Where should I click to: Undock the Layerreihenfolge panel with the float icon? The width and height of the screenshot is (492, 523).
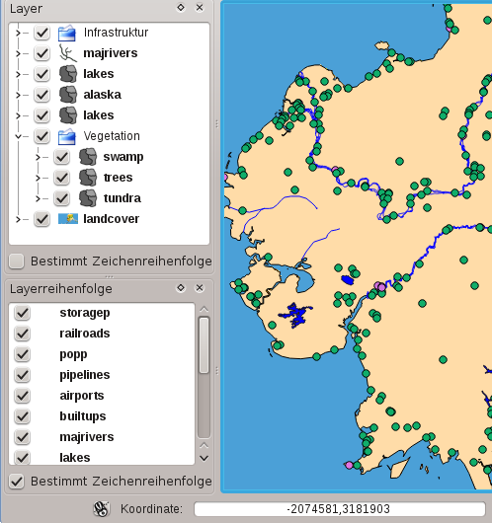click(181, 287)
